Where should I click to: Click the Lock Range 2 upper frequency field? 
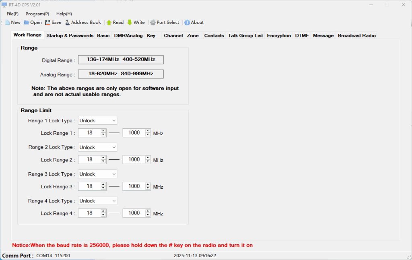coord(134,160)
